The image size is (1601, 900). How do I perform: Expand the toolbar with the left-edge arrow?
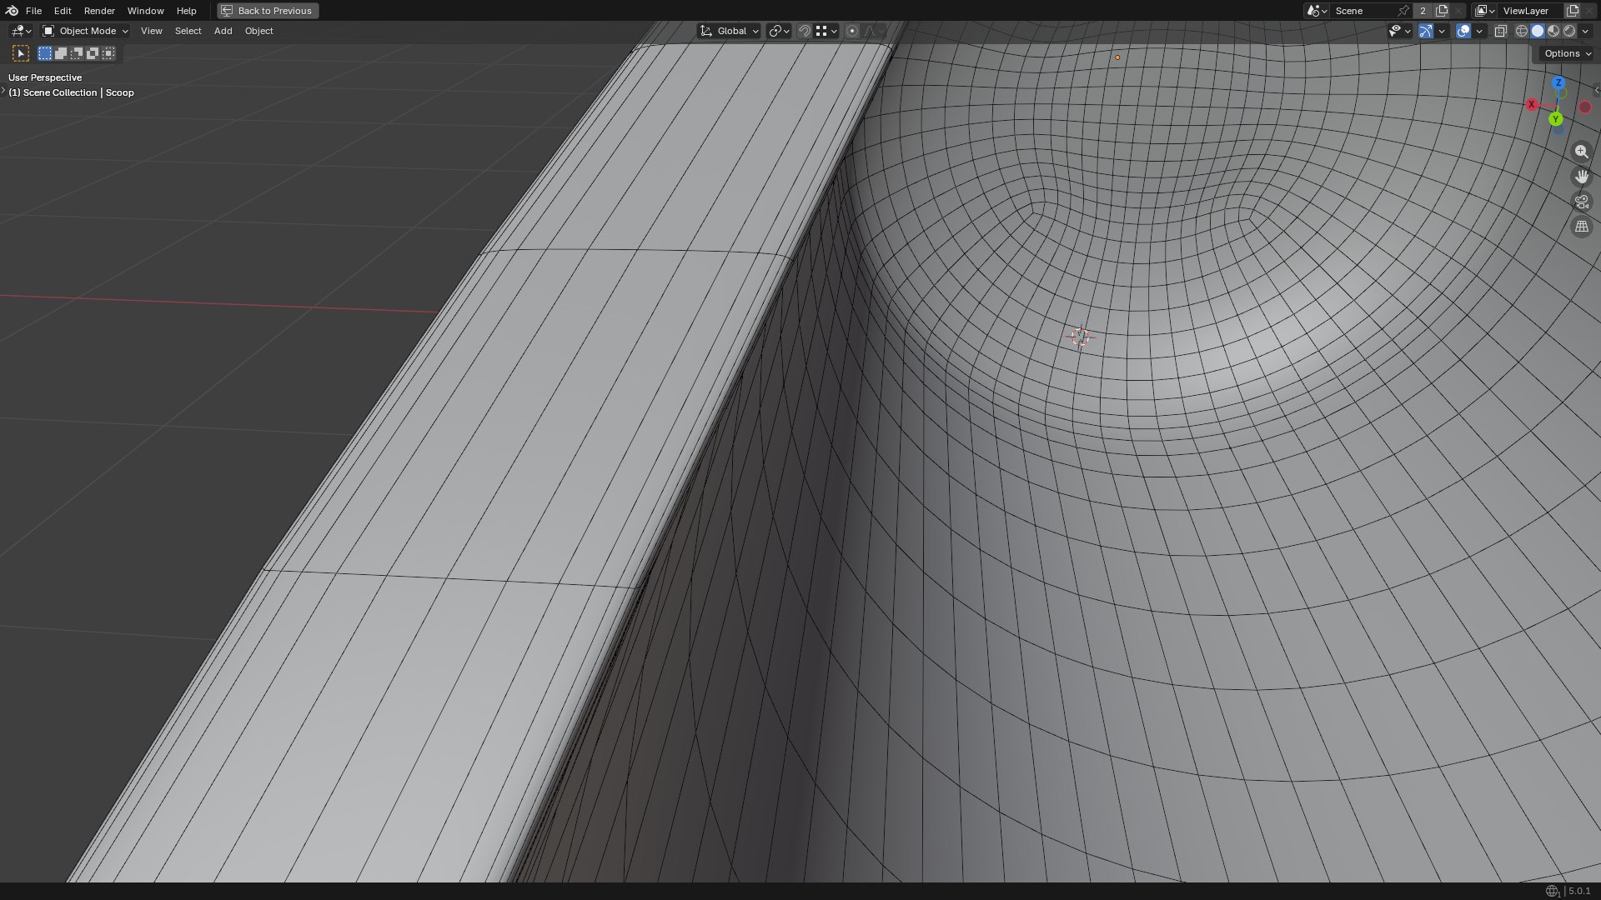pos(3,89)
